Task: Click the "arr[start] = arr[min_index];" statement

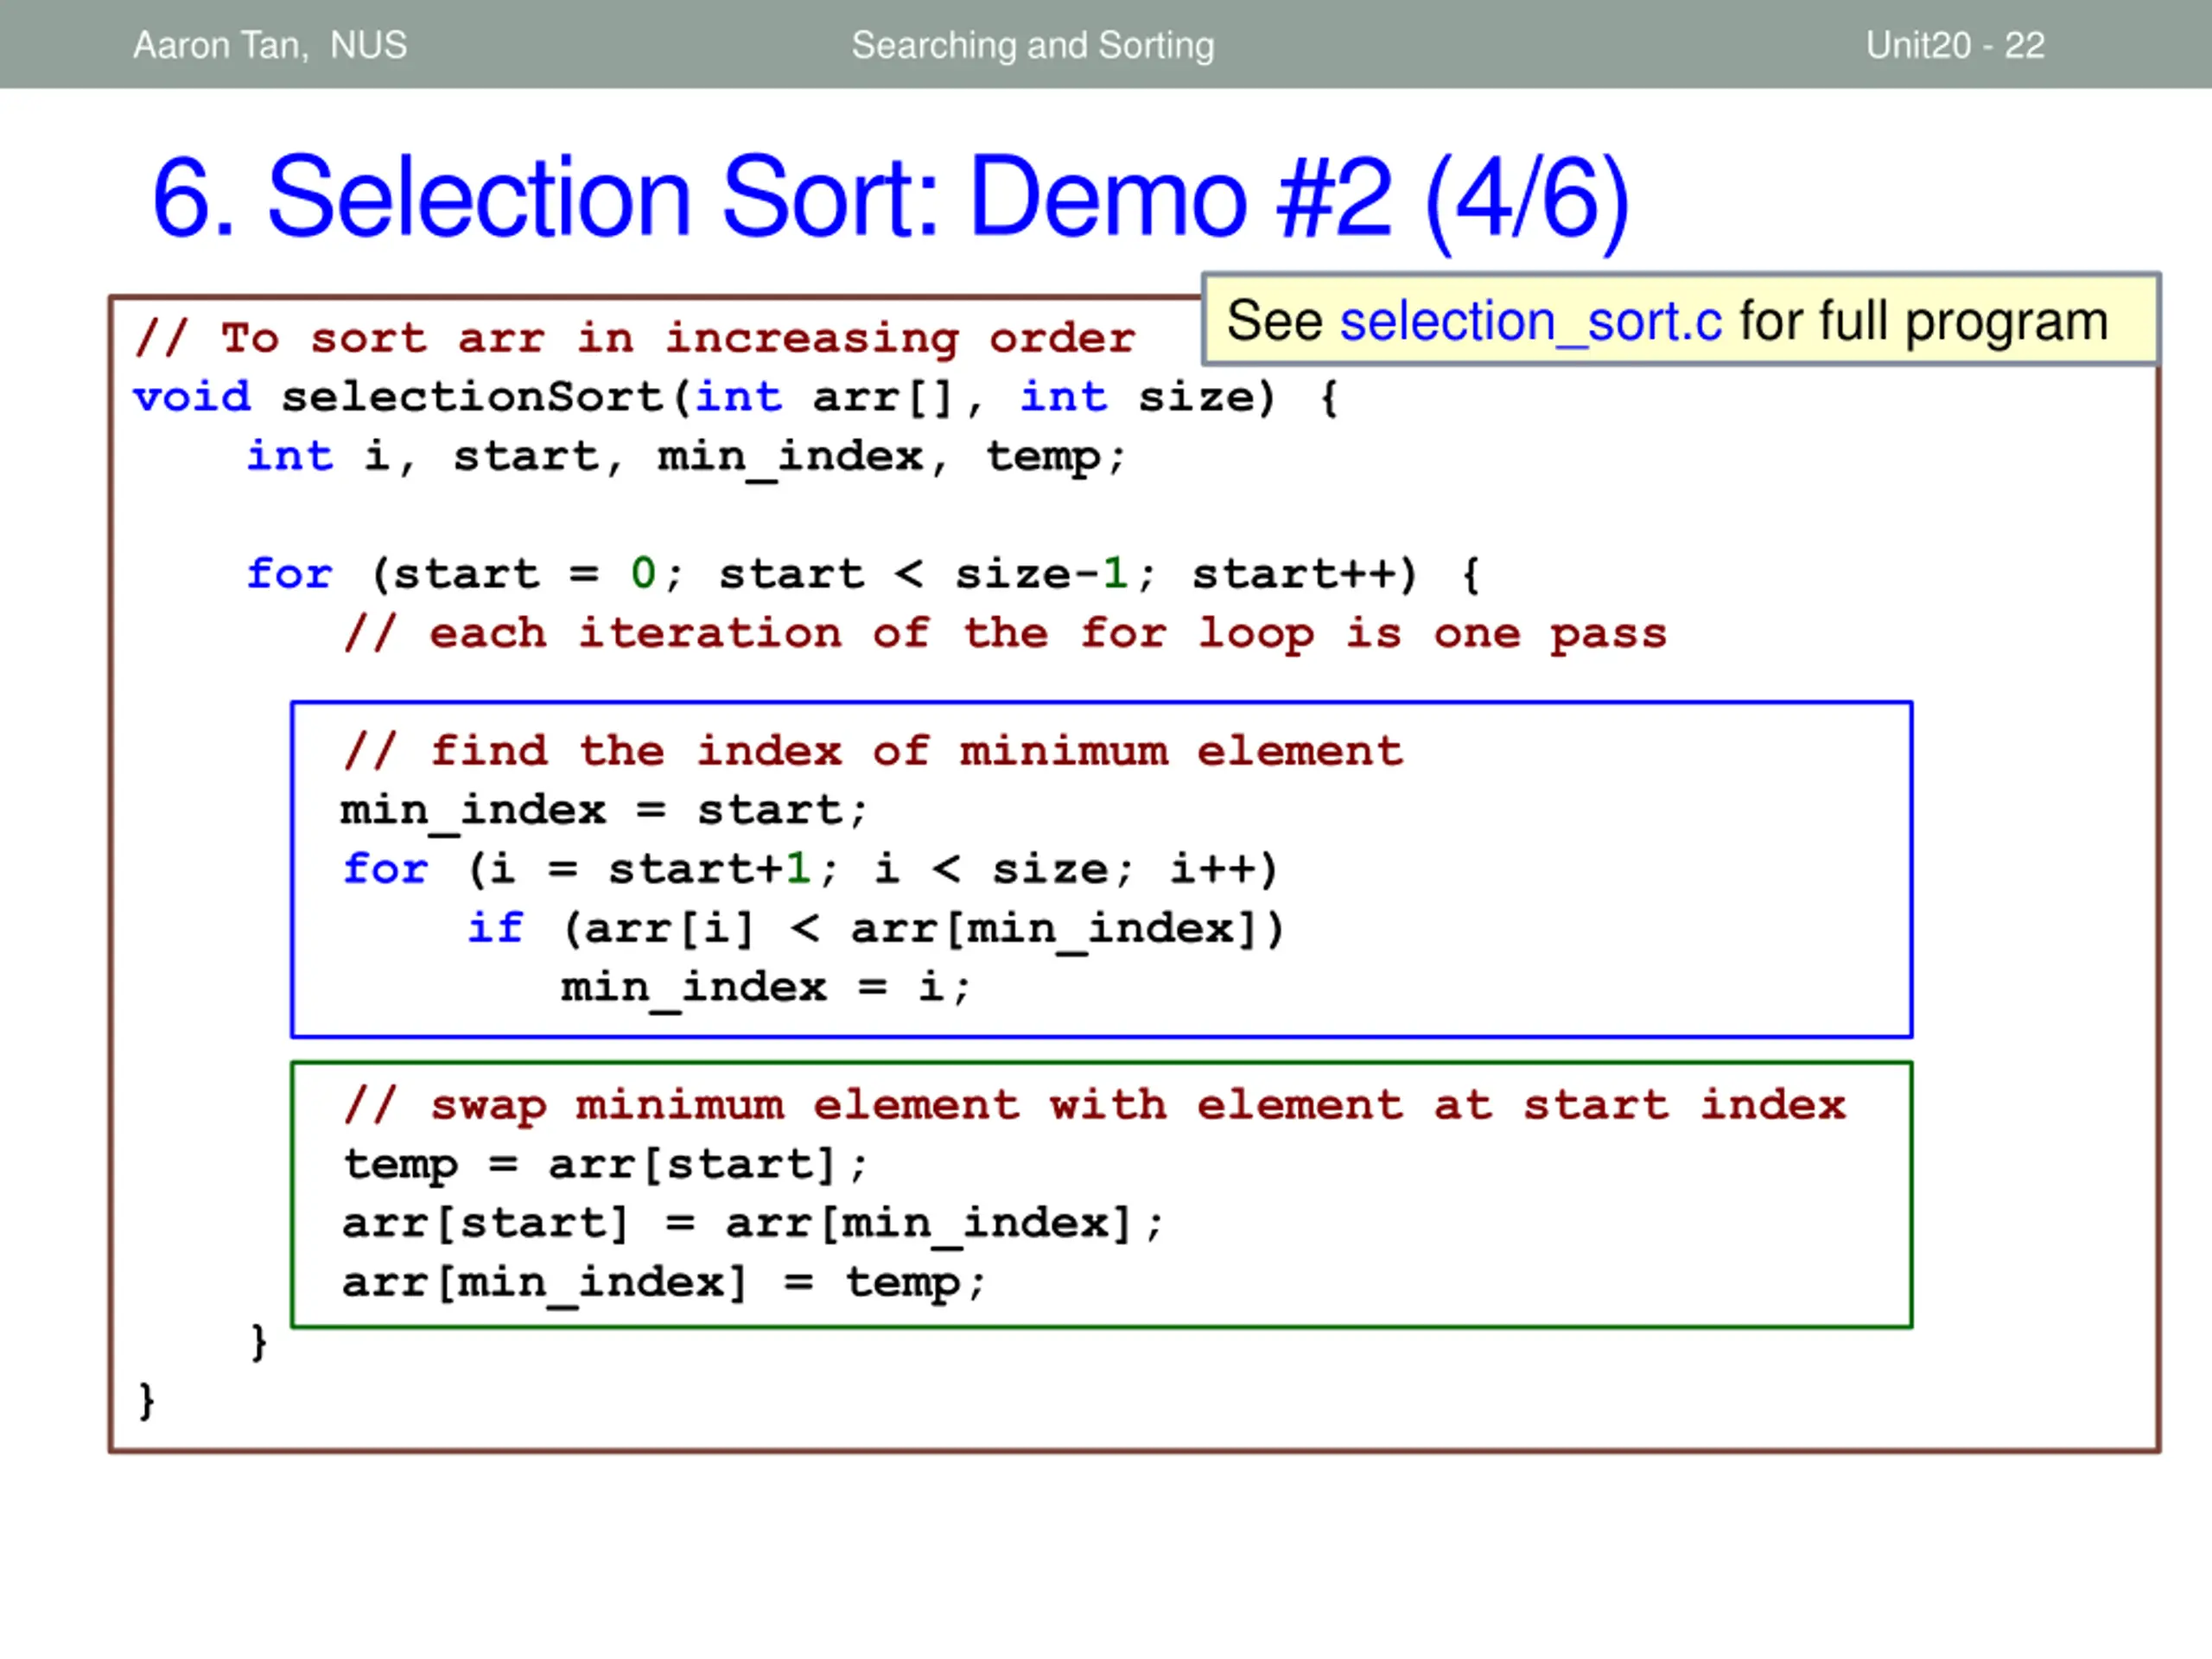Action: pos(753,1224)
